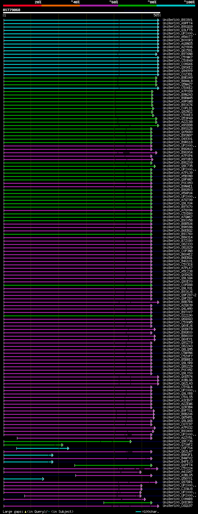198x514 pixels.
Task: Select hit label UniRef100_O22190
Action: (x=178, y=316)
